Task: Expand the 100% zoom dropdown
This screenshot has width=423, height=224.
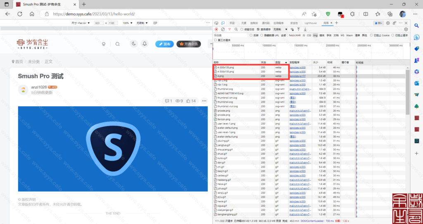Action: [x=127, y=23]
